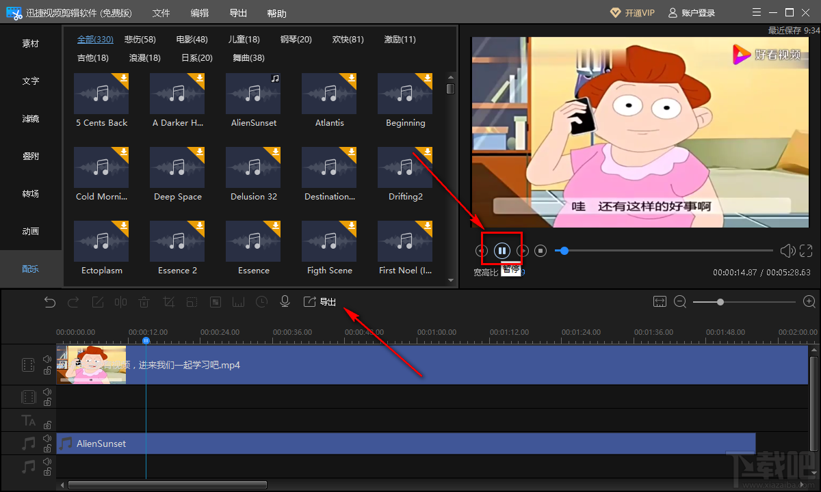The height and width of the screenshot is (492, 821).
Task: Filter music by 欢快(81) category
Action: [x=348, y=40]
